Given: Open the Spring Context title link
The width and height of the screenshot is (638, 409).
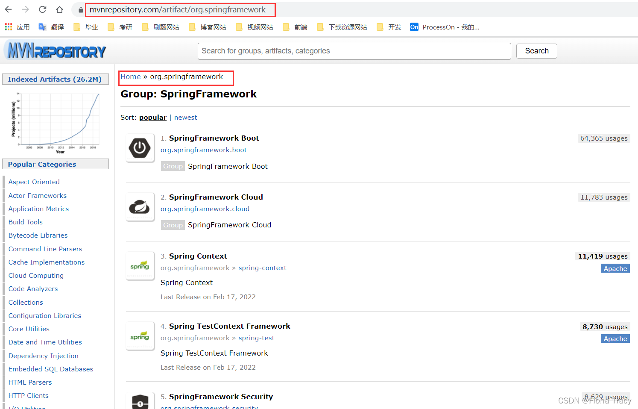Looking at the screenshot, I should tap(198, 256).
